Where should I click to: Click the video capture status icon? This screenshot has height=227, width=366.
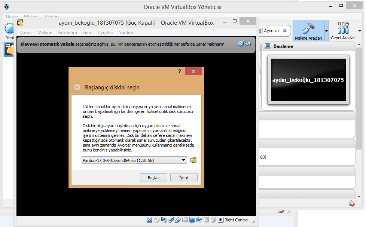pyautogui.click(x=199, y=220)
